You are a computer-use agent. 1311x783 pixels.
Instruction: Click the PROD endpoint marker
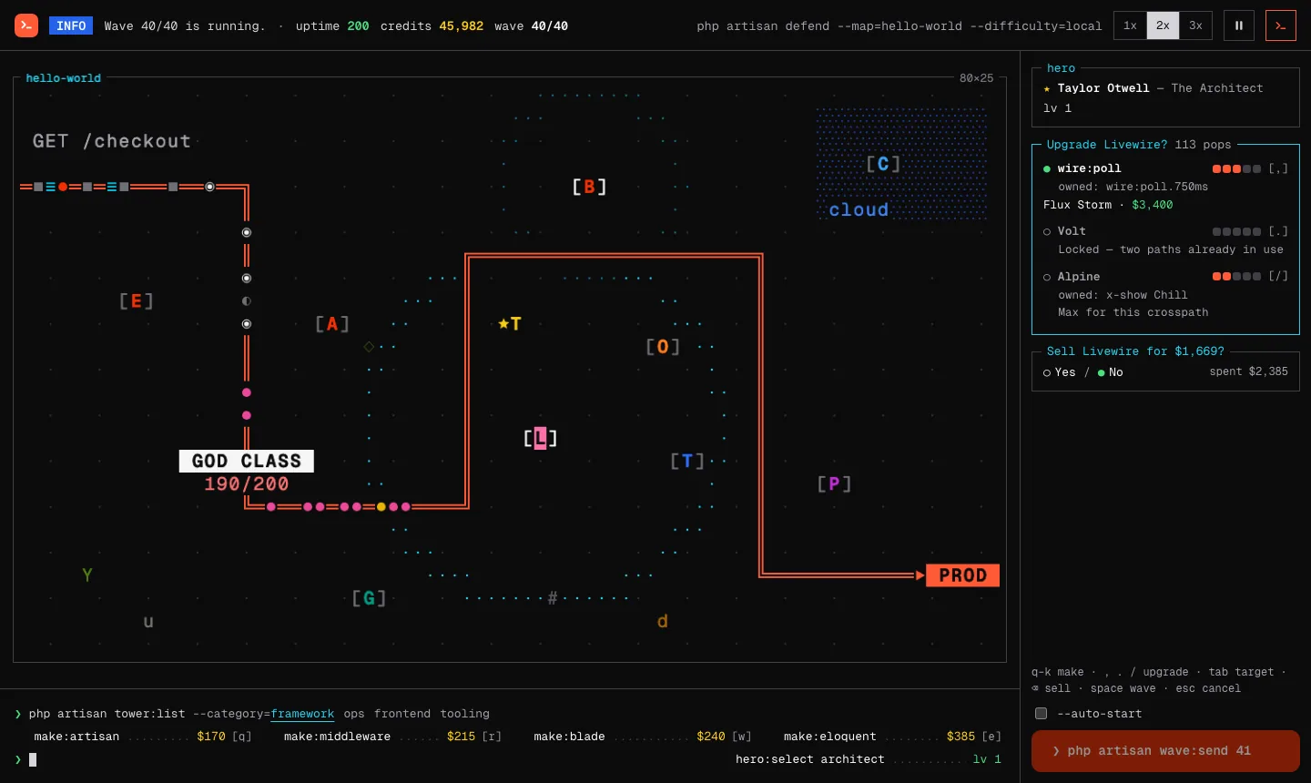[x=962, y=575]
